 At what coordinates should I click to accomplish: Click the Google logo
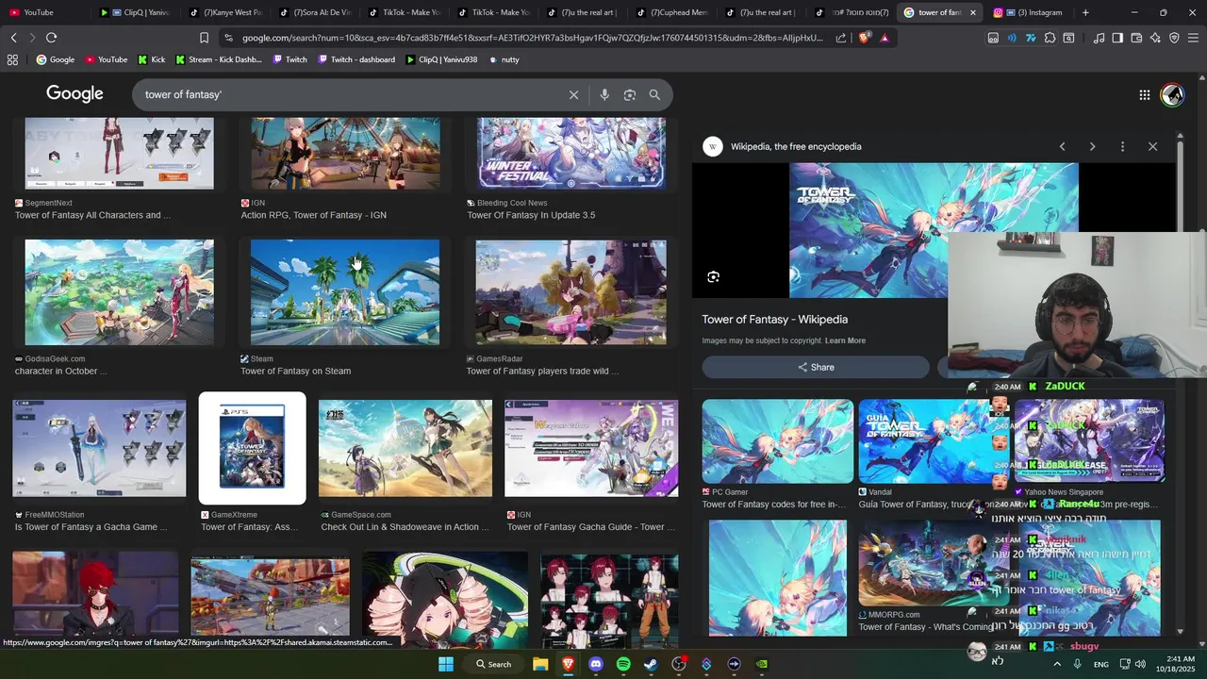coord(74,93)
